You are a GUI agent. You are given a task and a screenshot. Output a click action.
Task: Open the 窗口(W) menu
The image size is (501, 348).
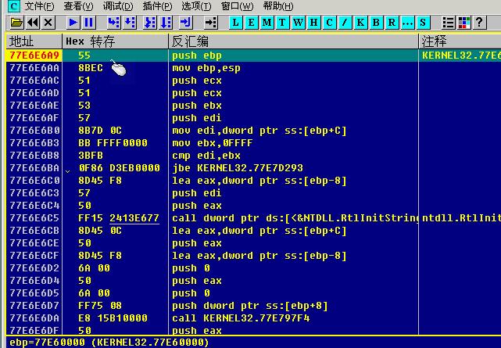pyautogui.click(x=237, y=6)
